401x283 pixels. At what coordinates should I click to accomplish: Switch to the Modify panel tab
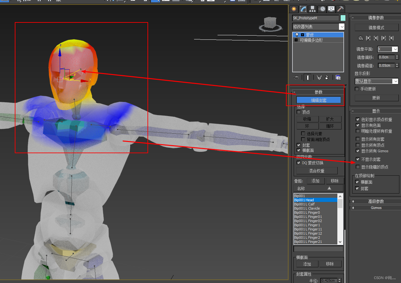click(303, 9)
